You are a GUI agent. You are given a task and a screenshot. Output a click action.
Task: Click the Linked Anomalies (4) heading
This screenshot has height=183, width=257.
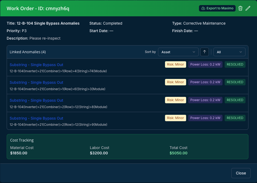[x=28, y=52]
